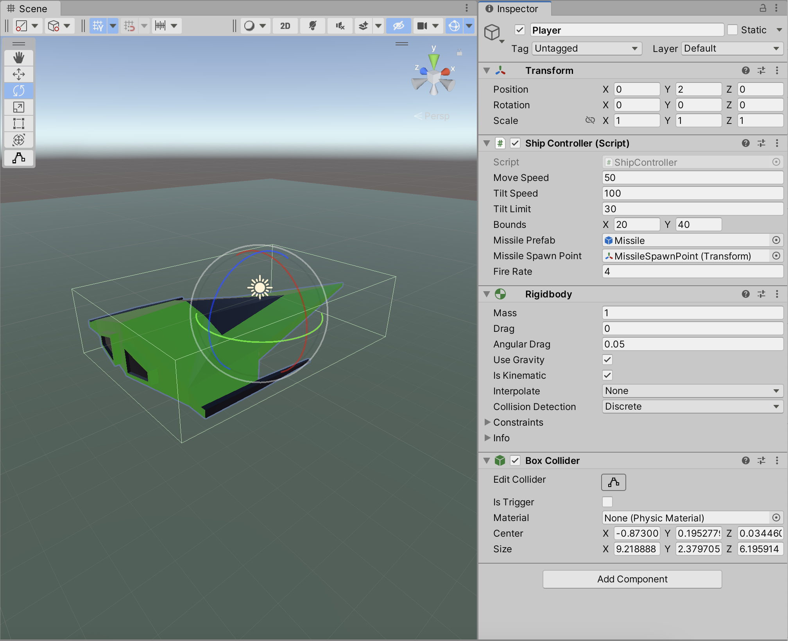788x641 pixels.
Task: Open the Collision Detection dropdown
Action: 692,406
